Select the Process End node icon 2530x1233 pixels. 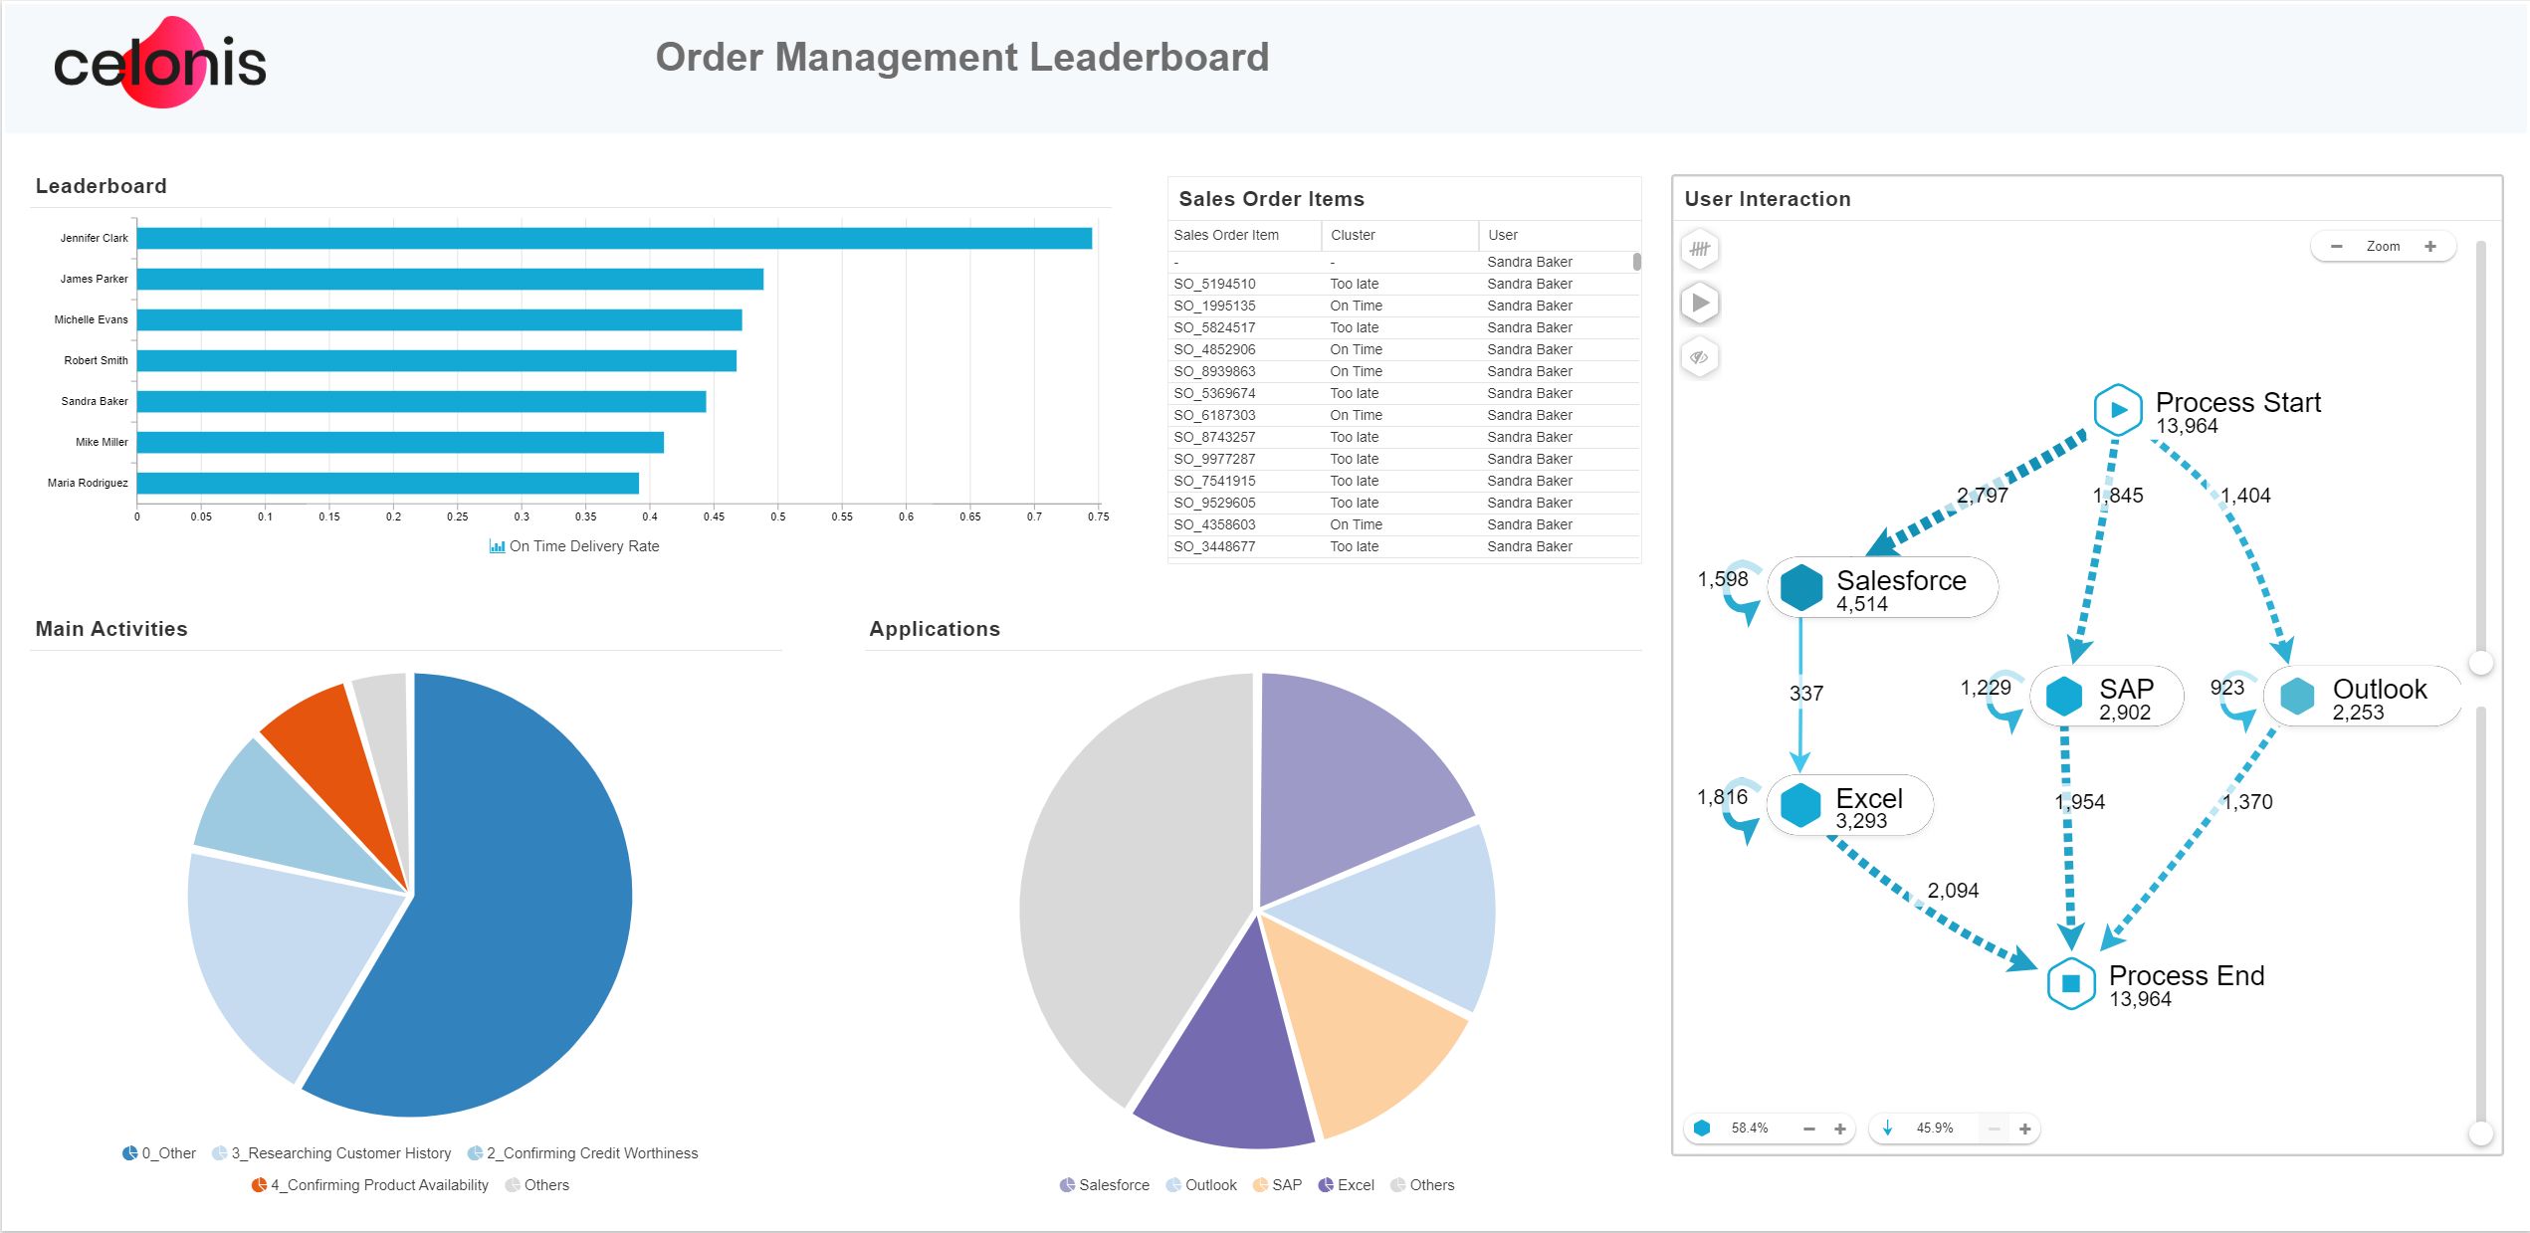2071,983
